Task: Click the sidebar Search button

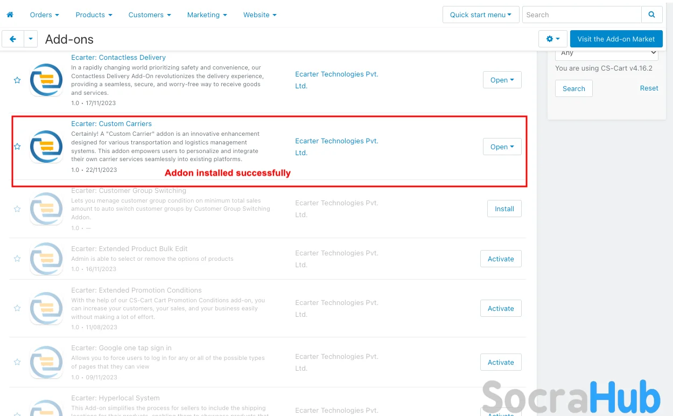Action: [574, 88]
